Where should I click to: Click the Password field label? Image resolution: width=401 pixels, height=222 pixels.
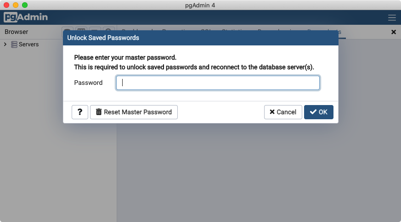click(88, 83)
